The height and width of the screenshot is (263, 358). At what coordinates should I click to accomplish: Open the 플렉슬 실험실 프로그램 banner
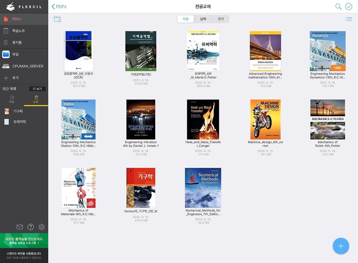tap(24, 241)
